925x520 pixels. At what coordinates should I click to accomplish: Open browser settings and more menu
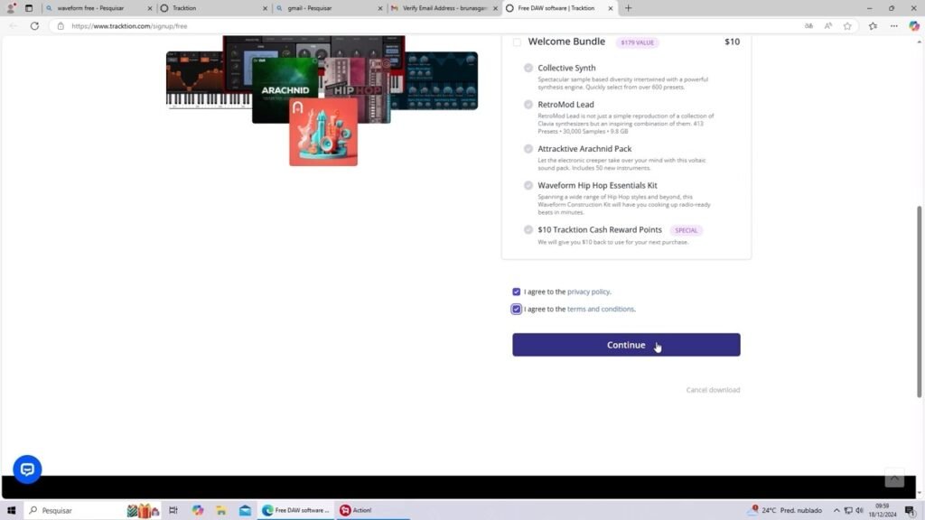(894, 26)
